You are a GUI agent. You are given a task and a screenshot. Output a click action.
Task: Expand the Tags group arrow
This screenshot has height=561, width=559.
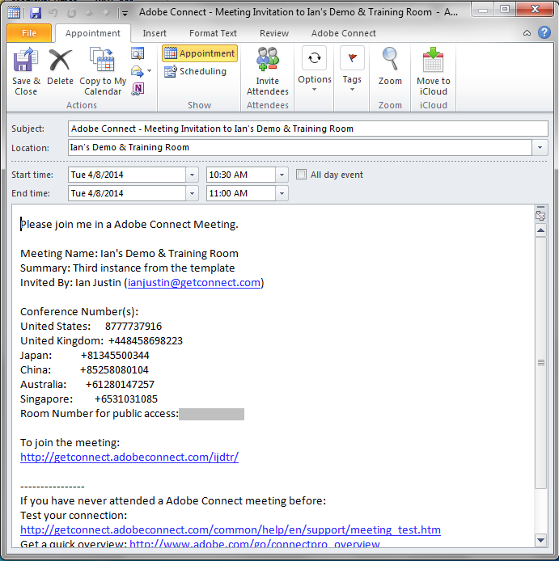point(352,90)
